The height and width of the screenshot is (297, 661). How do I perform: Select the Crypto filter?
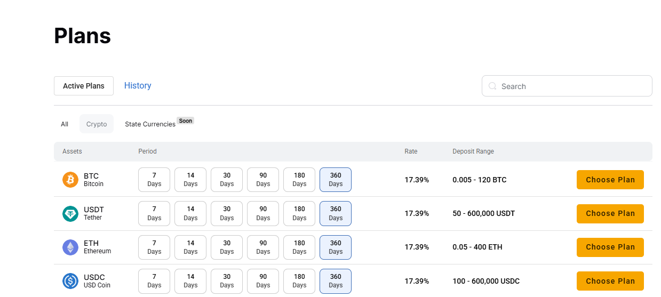coord(97,124)
